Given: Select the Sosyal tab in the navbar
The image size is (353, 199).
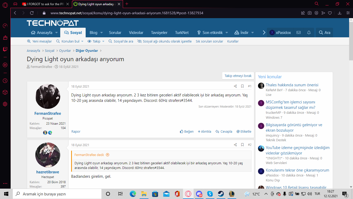Looking at the screenshot, I should point(73,33).
